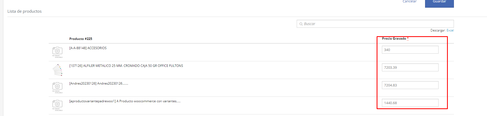The width and height of the screenshot is (487, 116).
Task: Click the Precio Gravado column header
Action: click(394, 39)
